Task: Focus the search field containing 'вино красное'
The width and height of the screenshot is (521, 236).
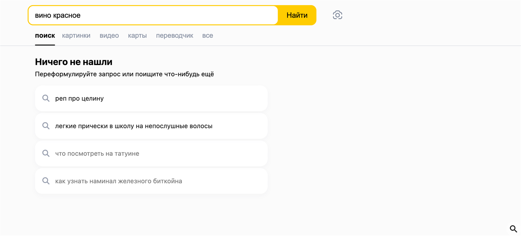Action: [153, 15]
